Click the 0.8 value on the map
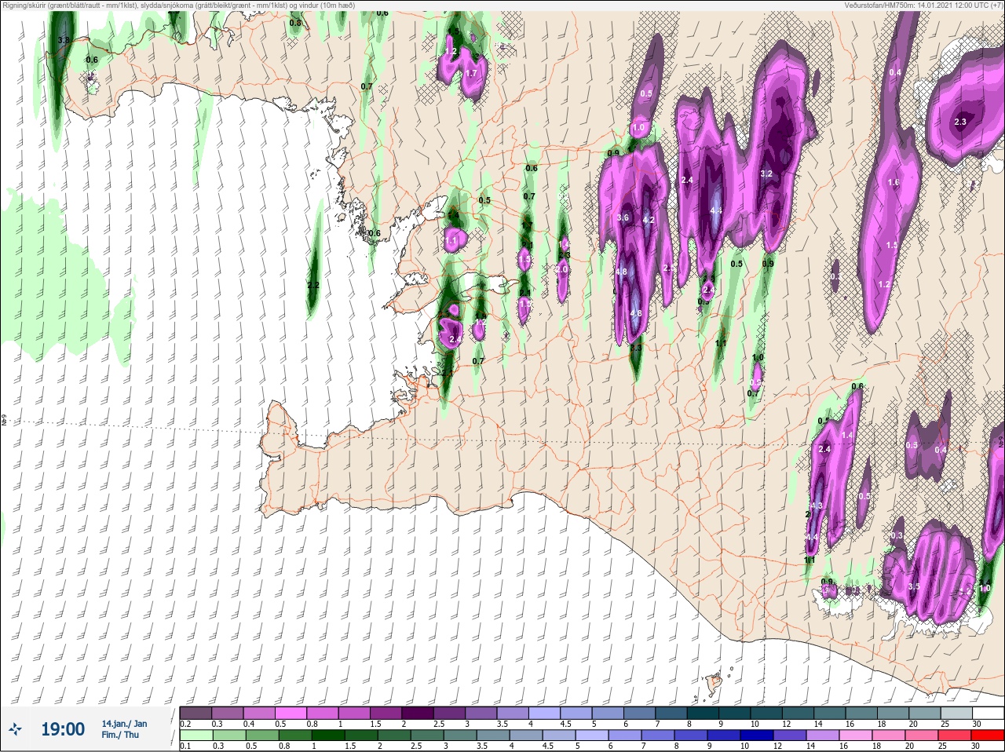The height and width of the screenshot is (752, 1005). [x=295, y=23]
